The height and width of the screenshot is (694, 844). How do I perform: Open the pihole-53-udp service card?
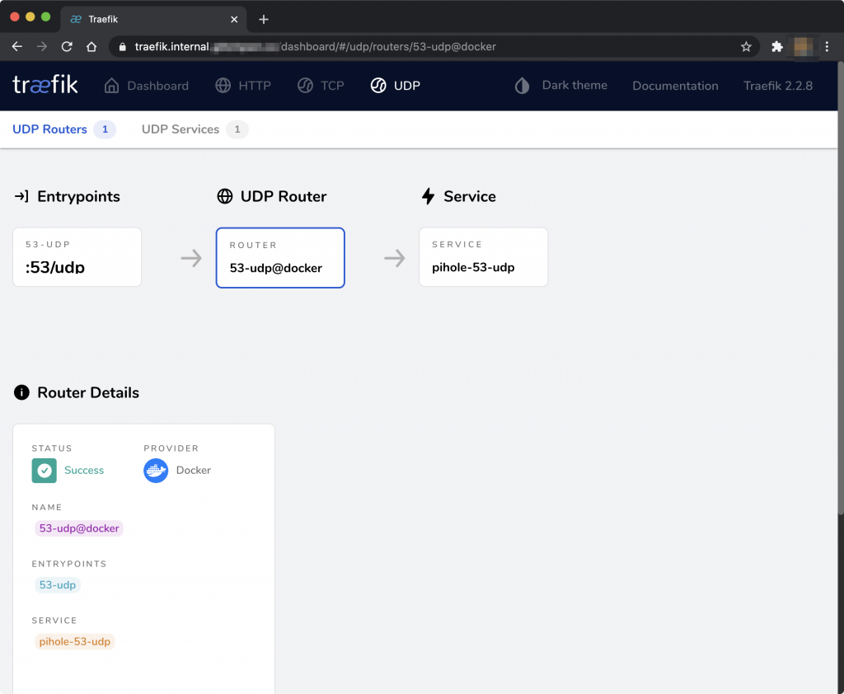point(483,257)
